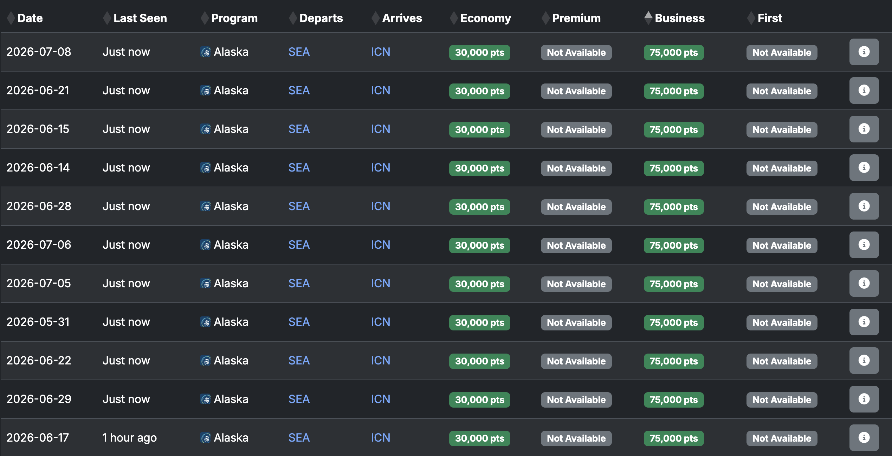Click the 2026-06-22 date cell
The image size is (892, 456).
click(x=39, y=361)
